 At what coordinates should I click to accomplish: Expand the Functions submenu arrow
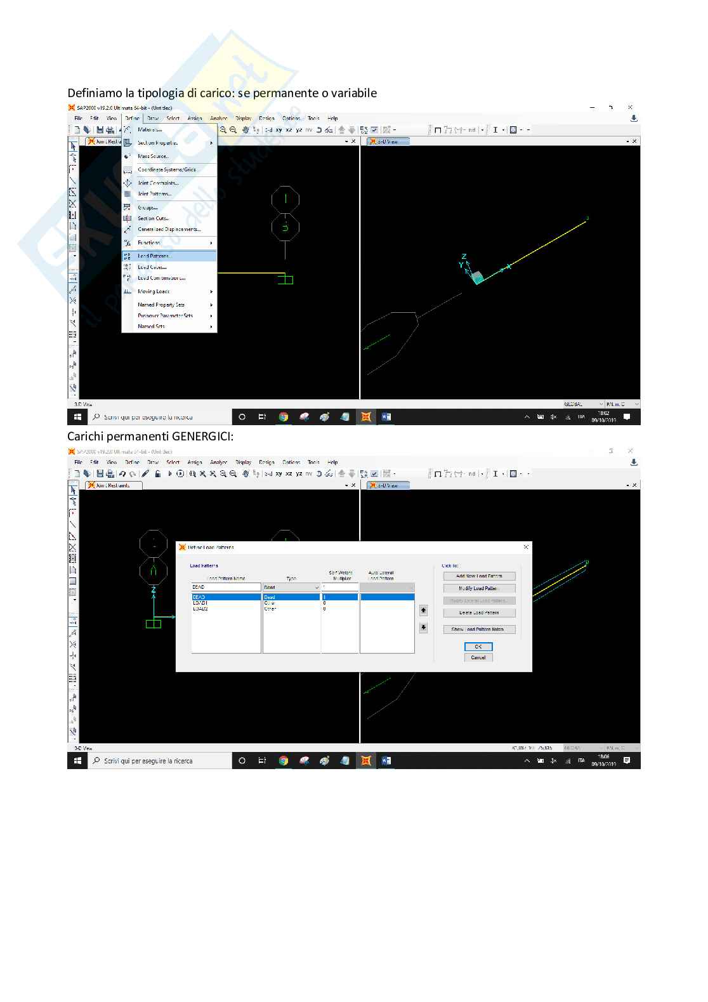point(211,243)
